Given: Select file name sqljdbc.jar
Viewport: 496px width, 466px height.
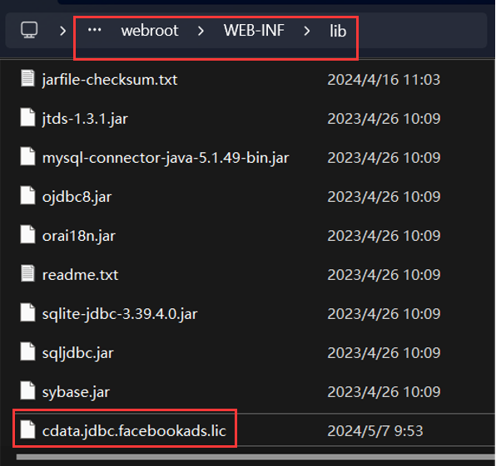Looking at the screenshot, I should (x=78, y=353).
